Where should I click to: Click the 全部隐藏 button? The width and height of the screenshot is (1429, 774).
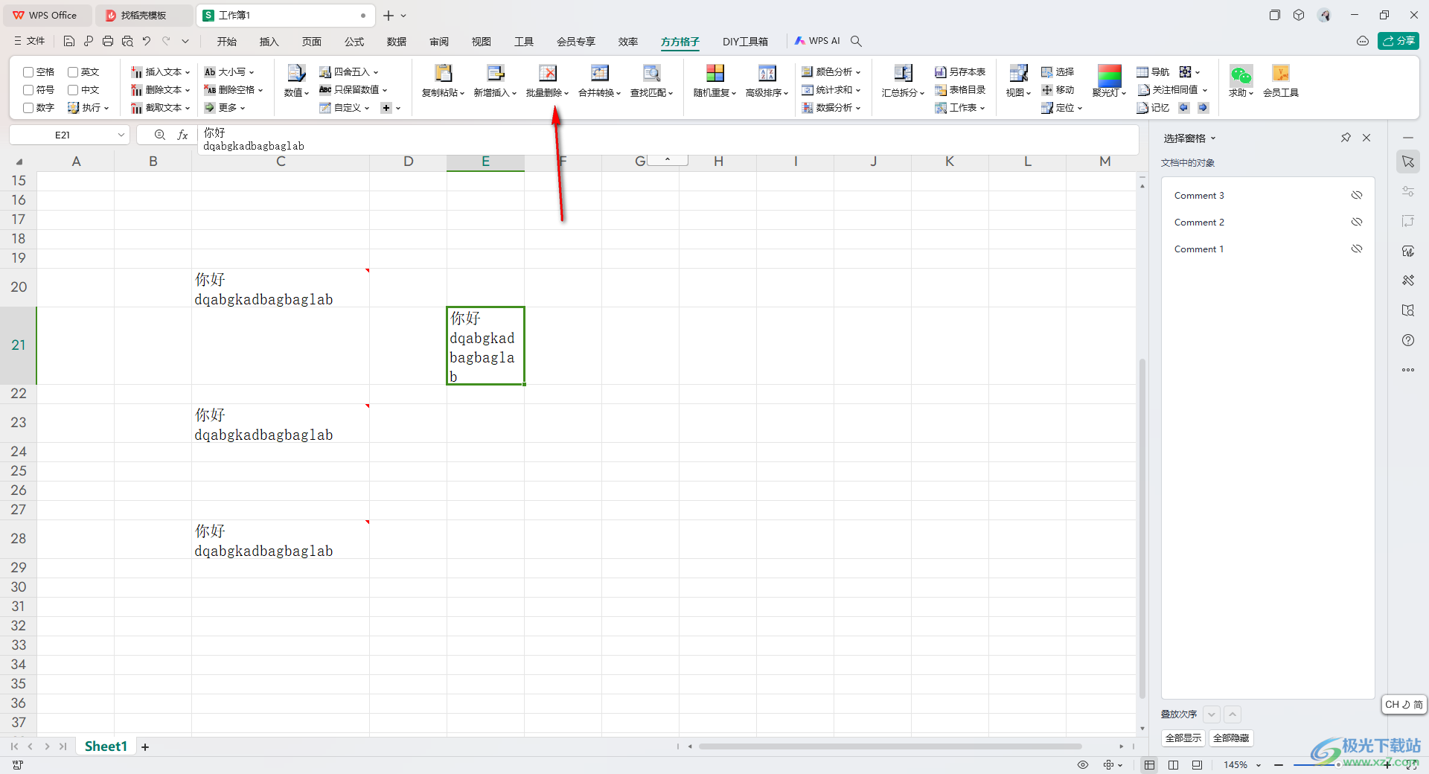click(1231, 738)
